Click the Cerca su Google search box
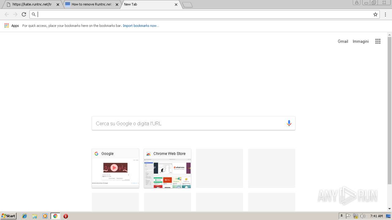Image resolution: width=392 pixels, height=220 pixels. (x=194, y=123)
